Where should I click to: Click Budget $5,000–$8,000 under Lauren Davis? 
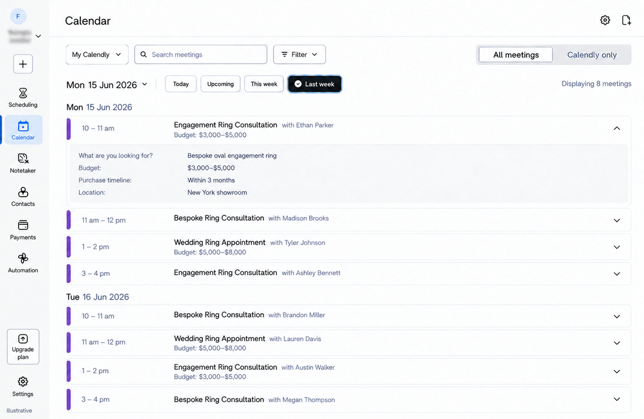[x=210, y=348]
